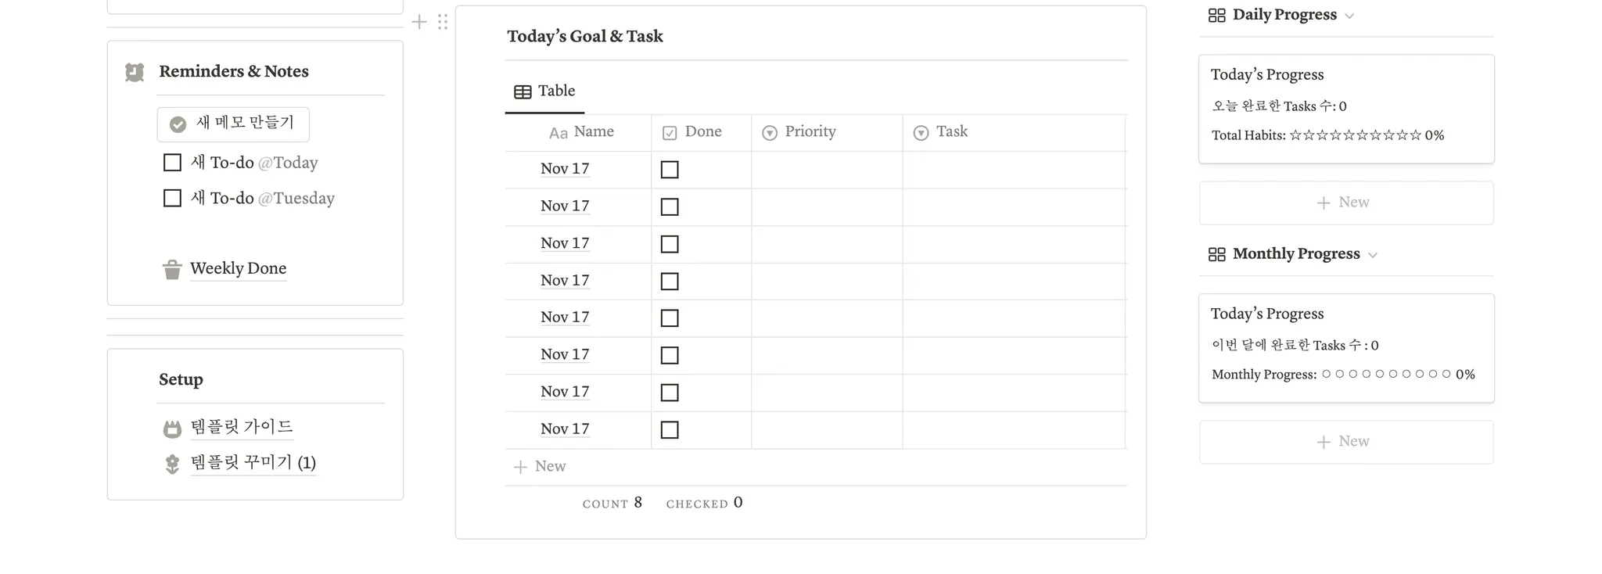Click the gallery icon beside Daily Progress

click(1216, 16)
